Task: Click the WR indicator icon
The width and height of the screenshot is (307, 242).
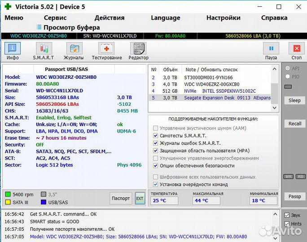Action: tap(289, 177)
